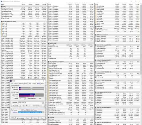
Task: Open the Reference processor dropdown in CPU-Z
Action: pyautogui.click(x=43, y=112)
